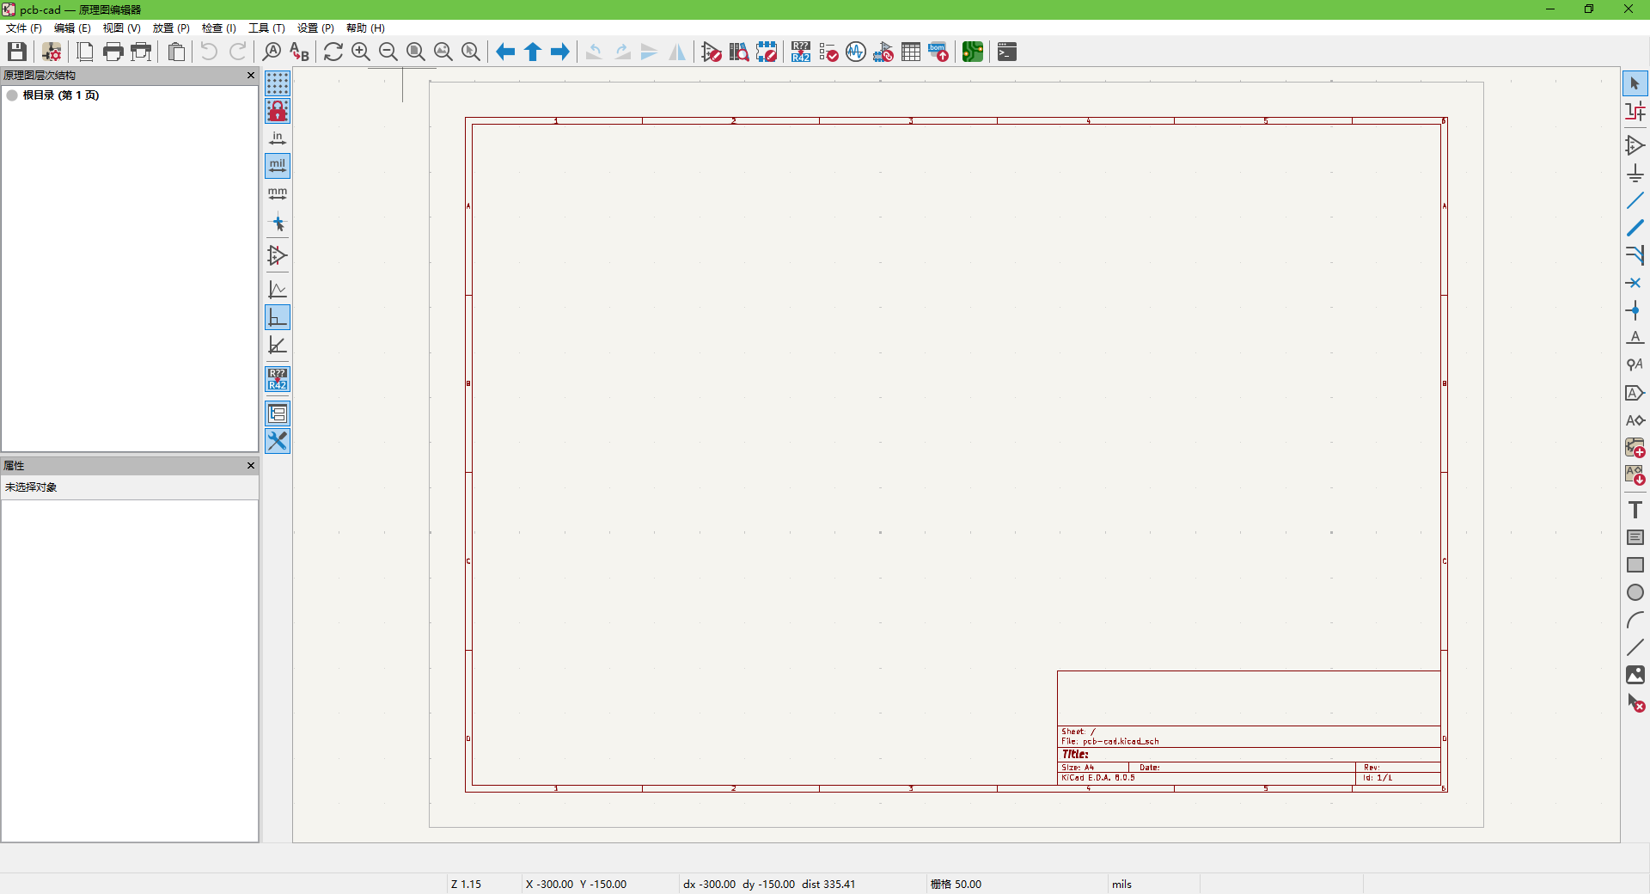The height and width of the screenshot is (894, 1650).
Task: Run the electrical rules checker
Action: click(828, 52)
